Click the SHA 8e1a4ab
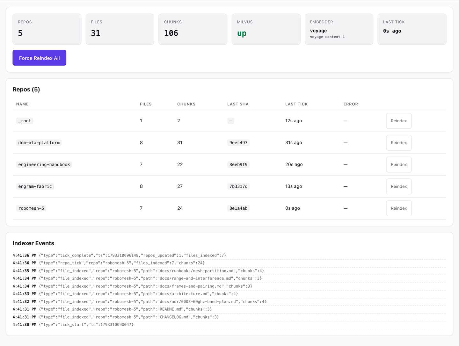The image size is (459, 346). [238, 208]
